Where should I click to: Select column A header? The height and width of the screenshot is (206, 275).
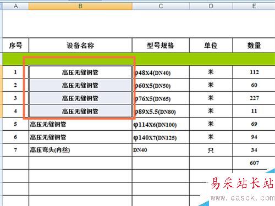coord(15,6)
